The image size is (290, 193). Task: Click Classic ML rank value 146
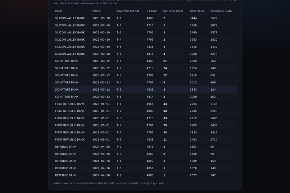(x=213, y=168)
